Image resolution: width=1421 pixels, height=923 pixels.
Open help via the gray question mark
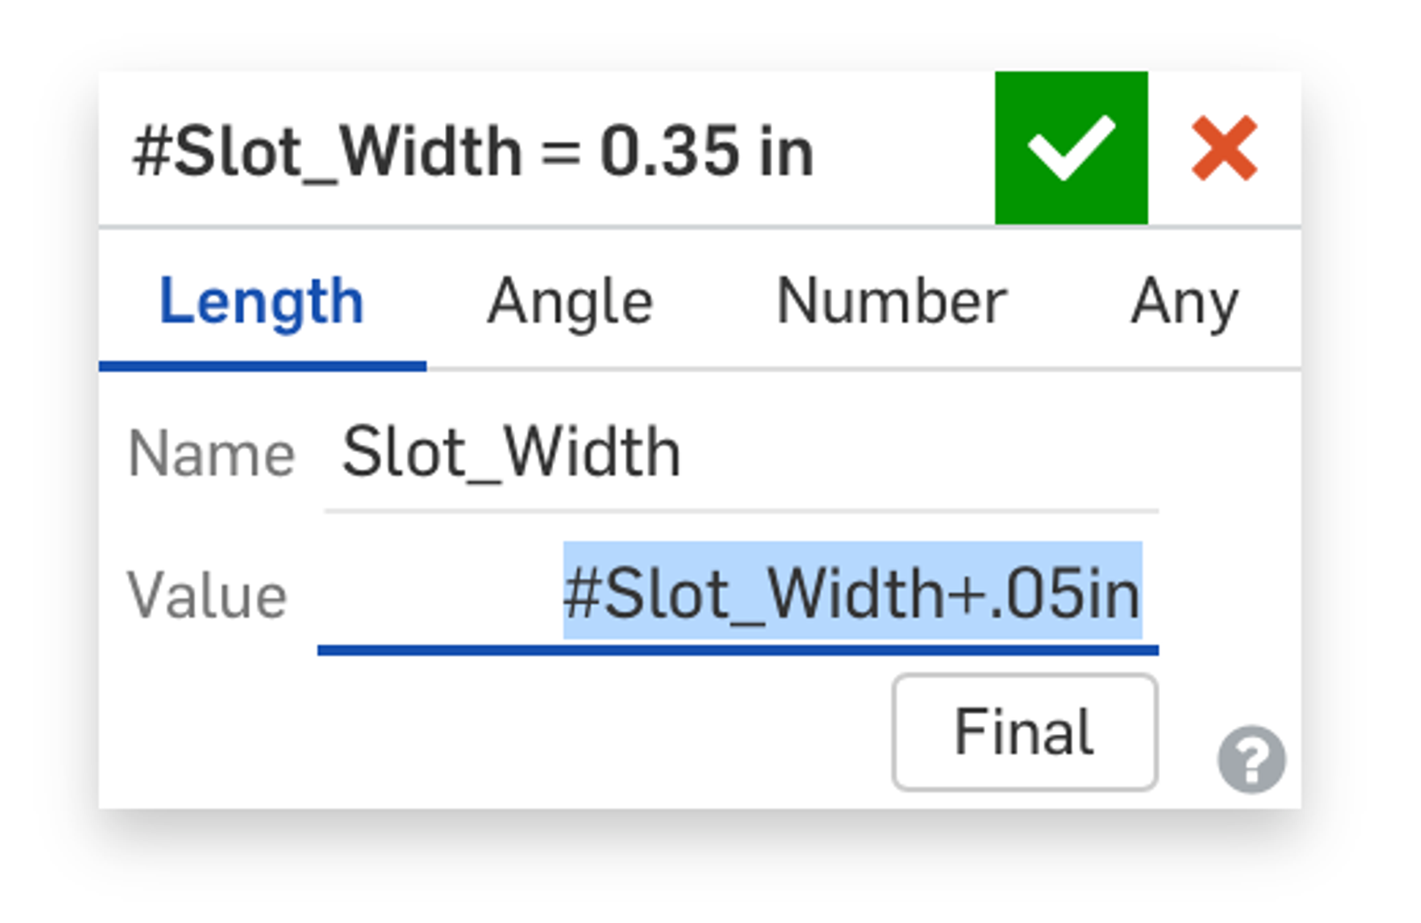point(1251,760)
